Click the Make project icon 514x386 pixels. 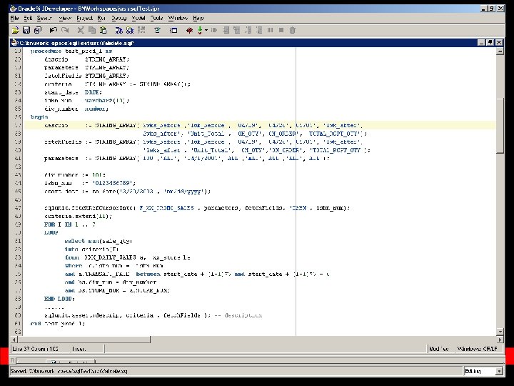coord(119,30)
